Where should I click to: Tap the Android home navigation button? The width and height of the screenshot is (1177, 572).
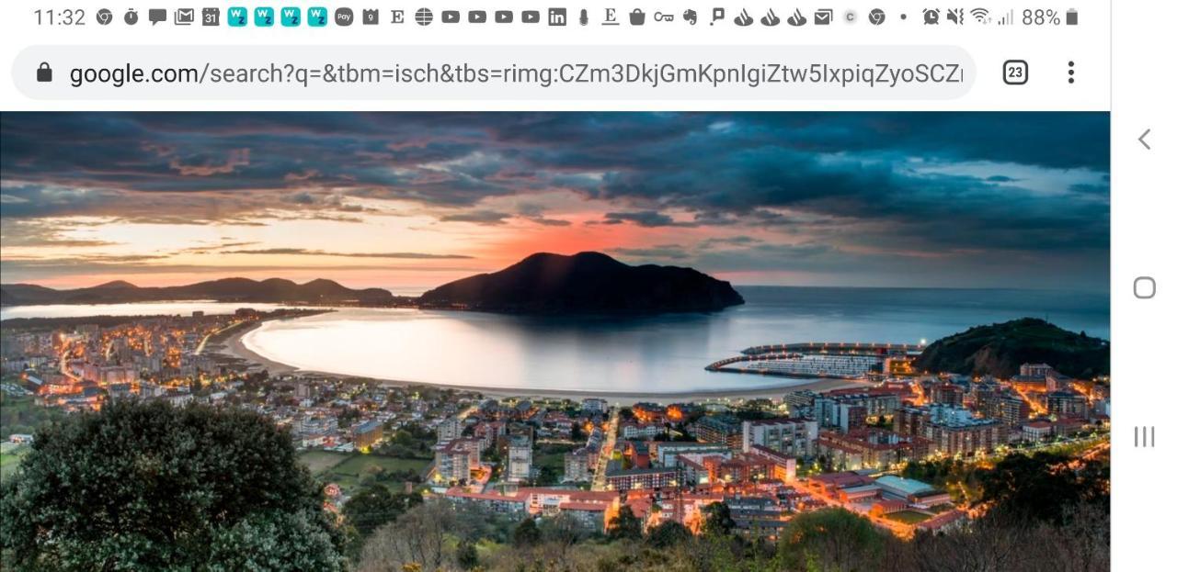tap(1144, 287)
